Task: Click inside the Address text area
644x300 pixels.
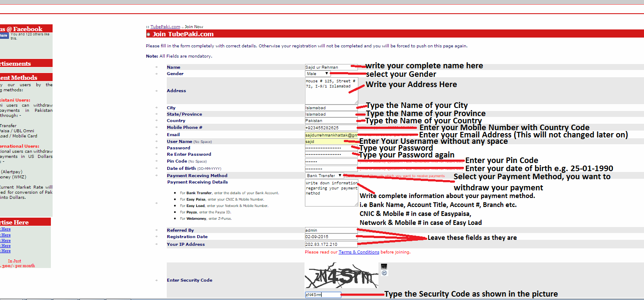Action: [x=331, y=91]
